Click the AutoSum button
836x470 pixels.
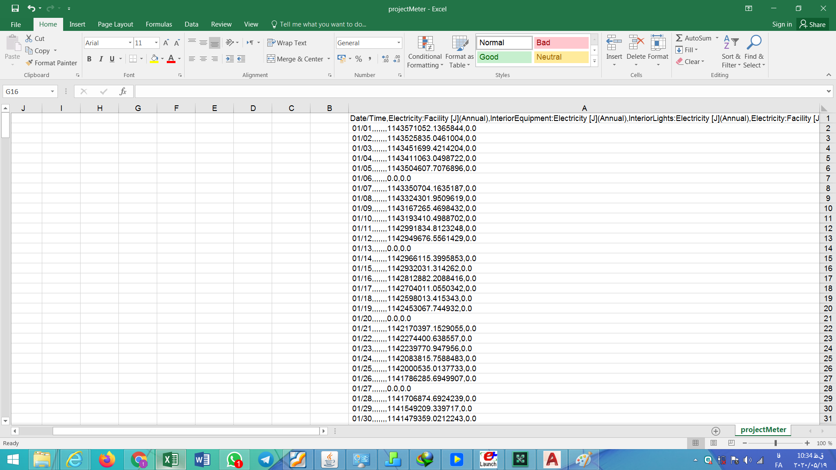(694, 38)
